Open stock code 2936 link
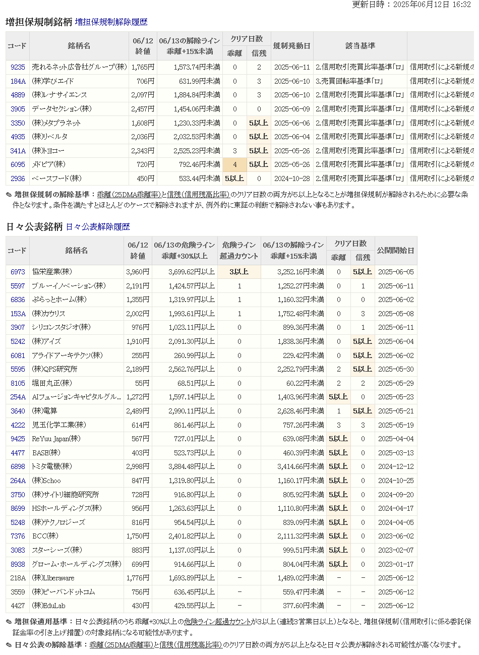 click(18, 178)
